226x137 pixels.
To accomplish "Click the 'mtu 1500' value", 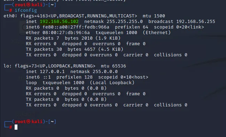I will coord(154,16).
